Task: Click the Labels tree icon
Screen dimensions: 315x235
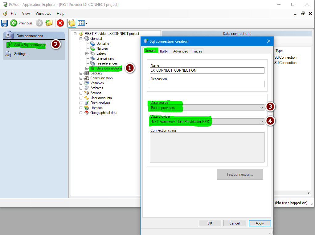Action: coord(92,53)
